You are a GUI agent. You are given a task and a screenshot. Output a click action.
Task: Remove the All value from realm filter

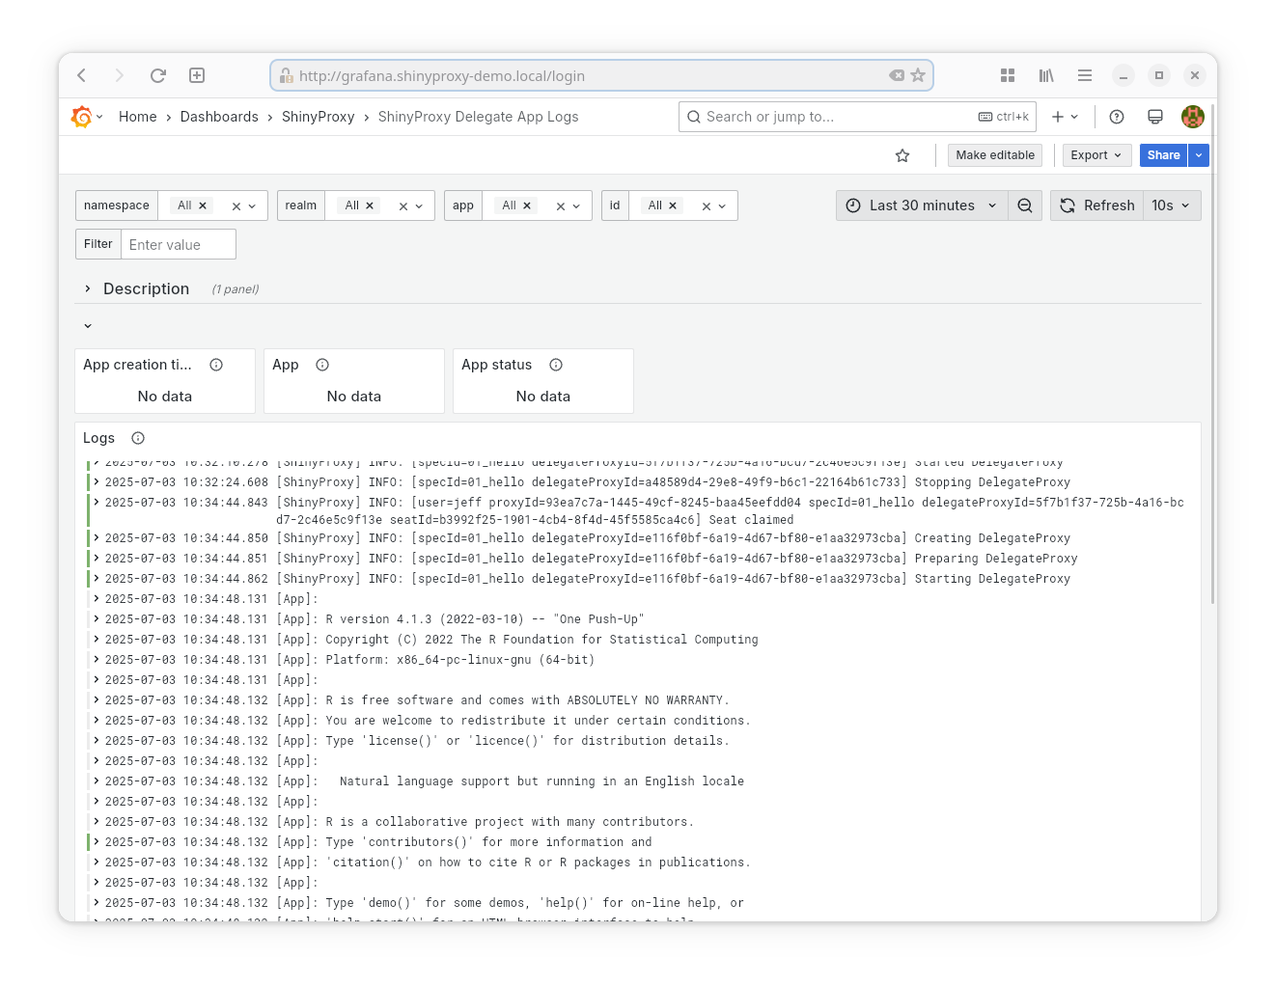pos(370,205)
